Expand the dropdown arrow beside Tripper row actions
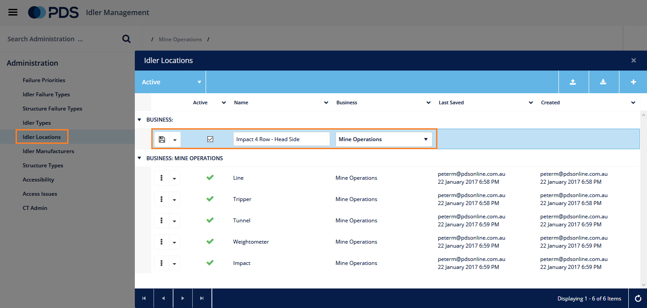 point(174,199)
